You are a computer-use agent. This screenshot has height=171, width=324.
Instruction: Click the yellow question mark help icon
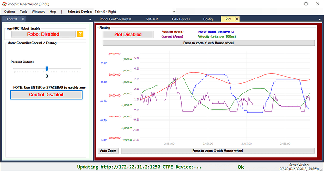[80, 34]
